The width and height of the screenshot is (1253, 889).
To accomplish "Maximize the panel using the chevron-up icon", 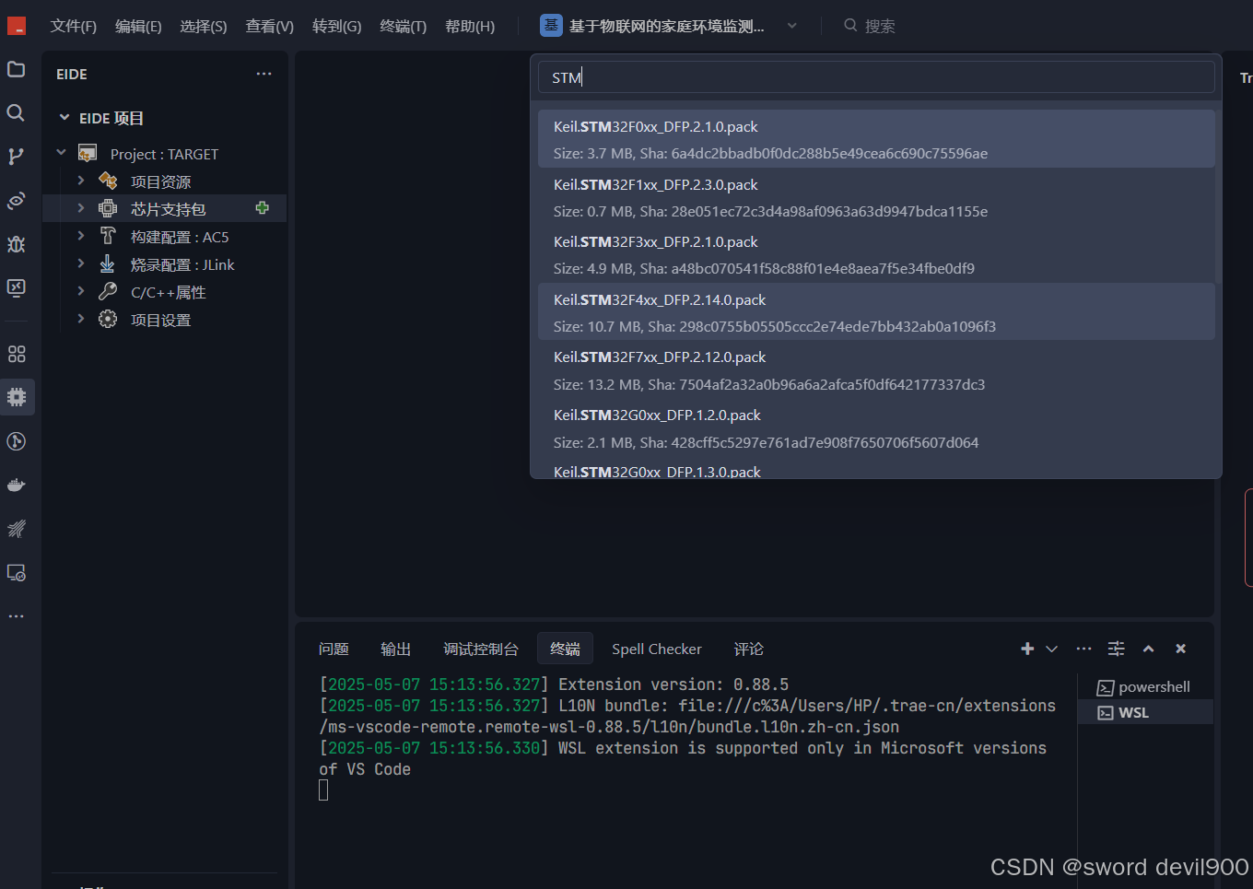I will point(1148,649).
